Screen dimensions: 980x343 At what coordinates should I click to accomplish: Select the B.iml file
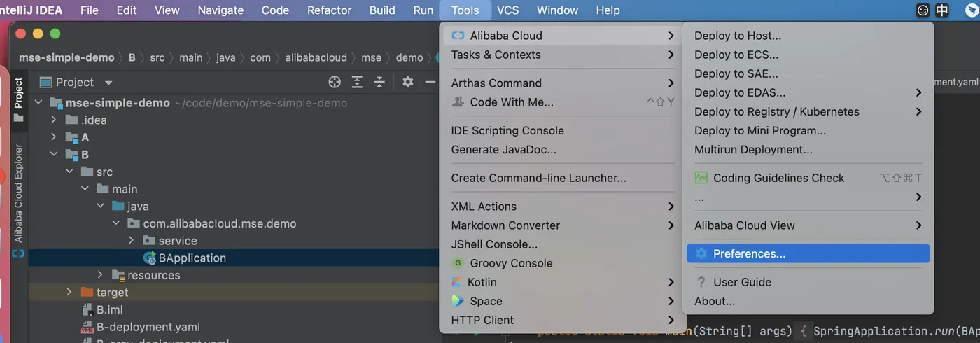[x=110, y=309]
